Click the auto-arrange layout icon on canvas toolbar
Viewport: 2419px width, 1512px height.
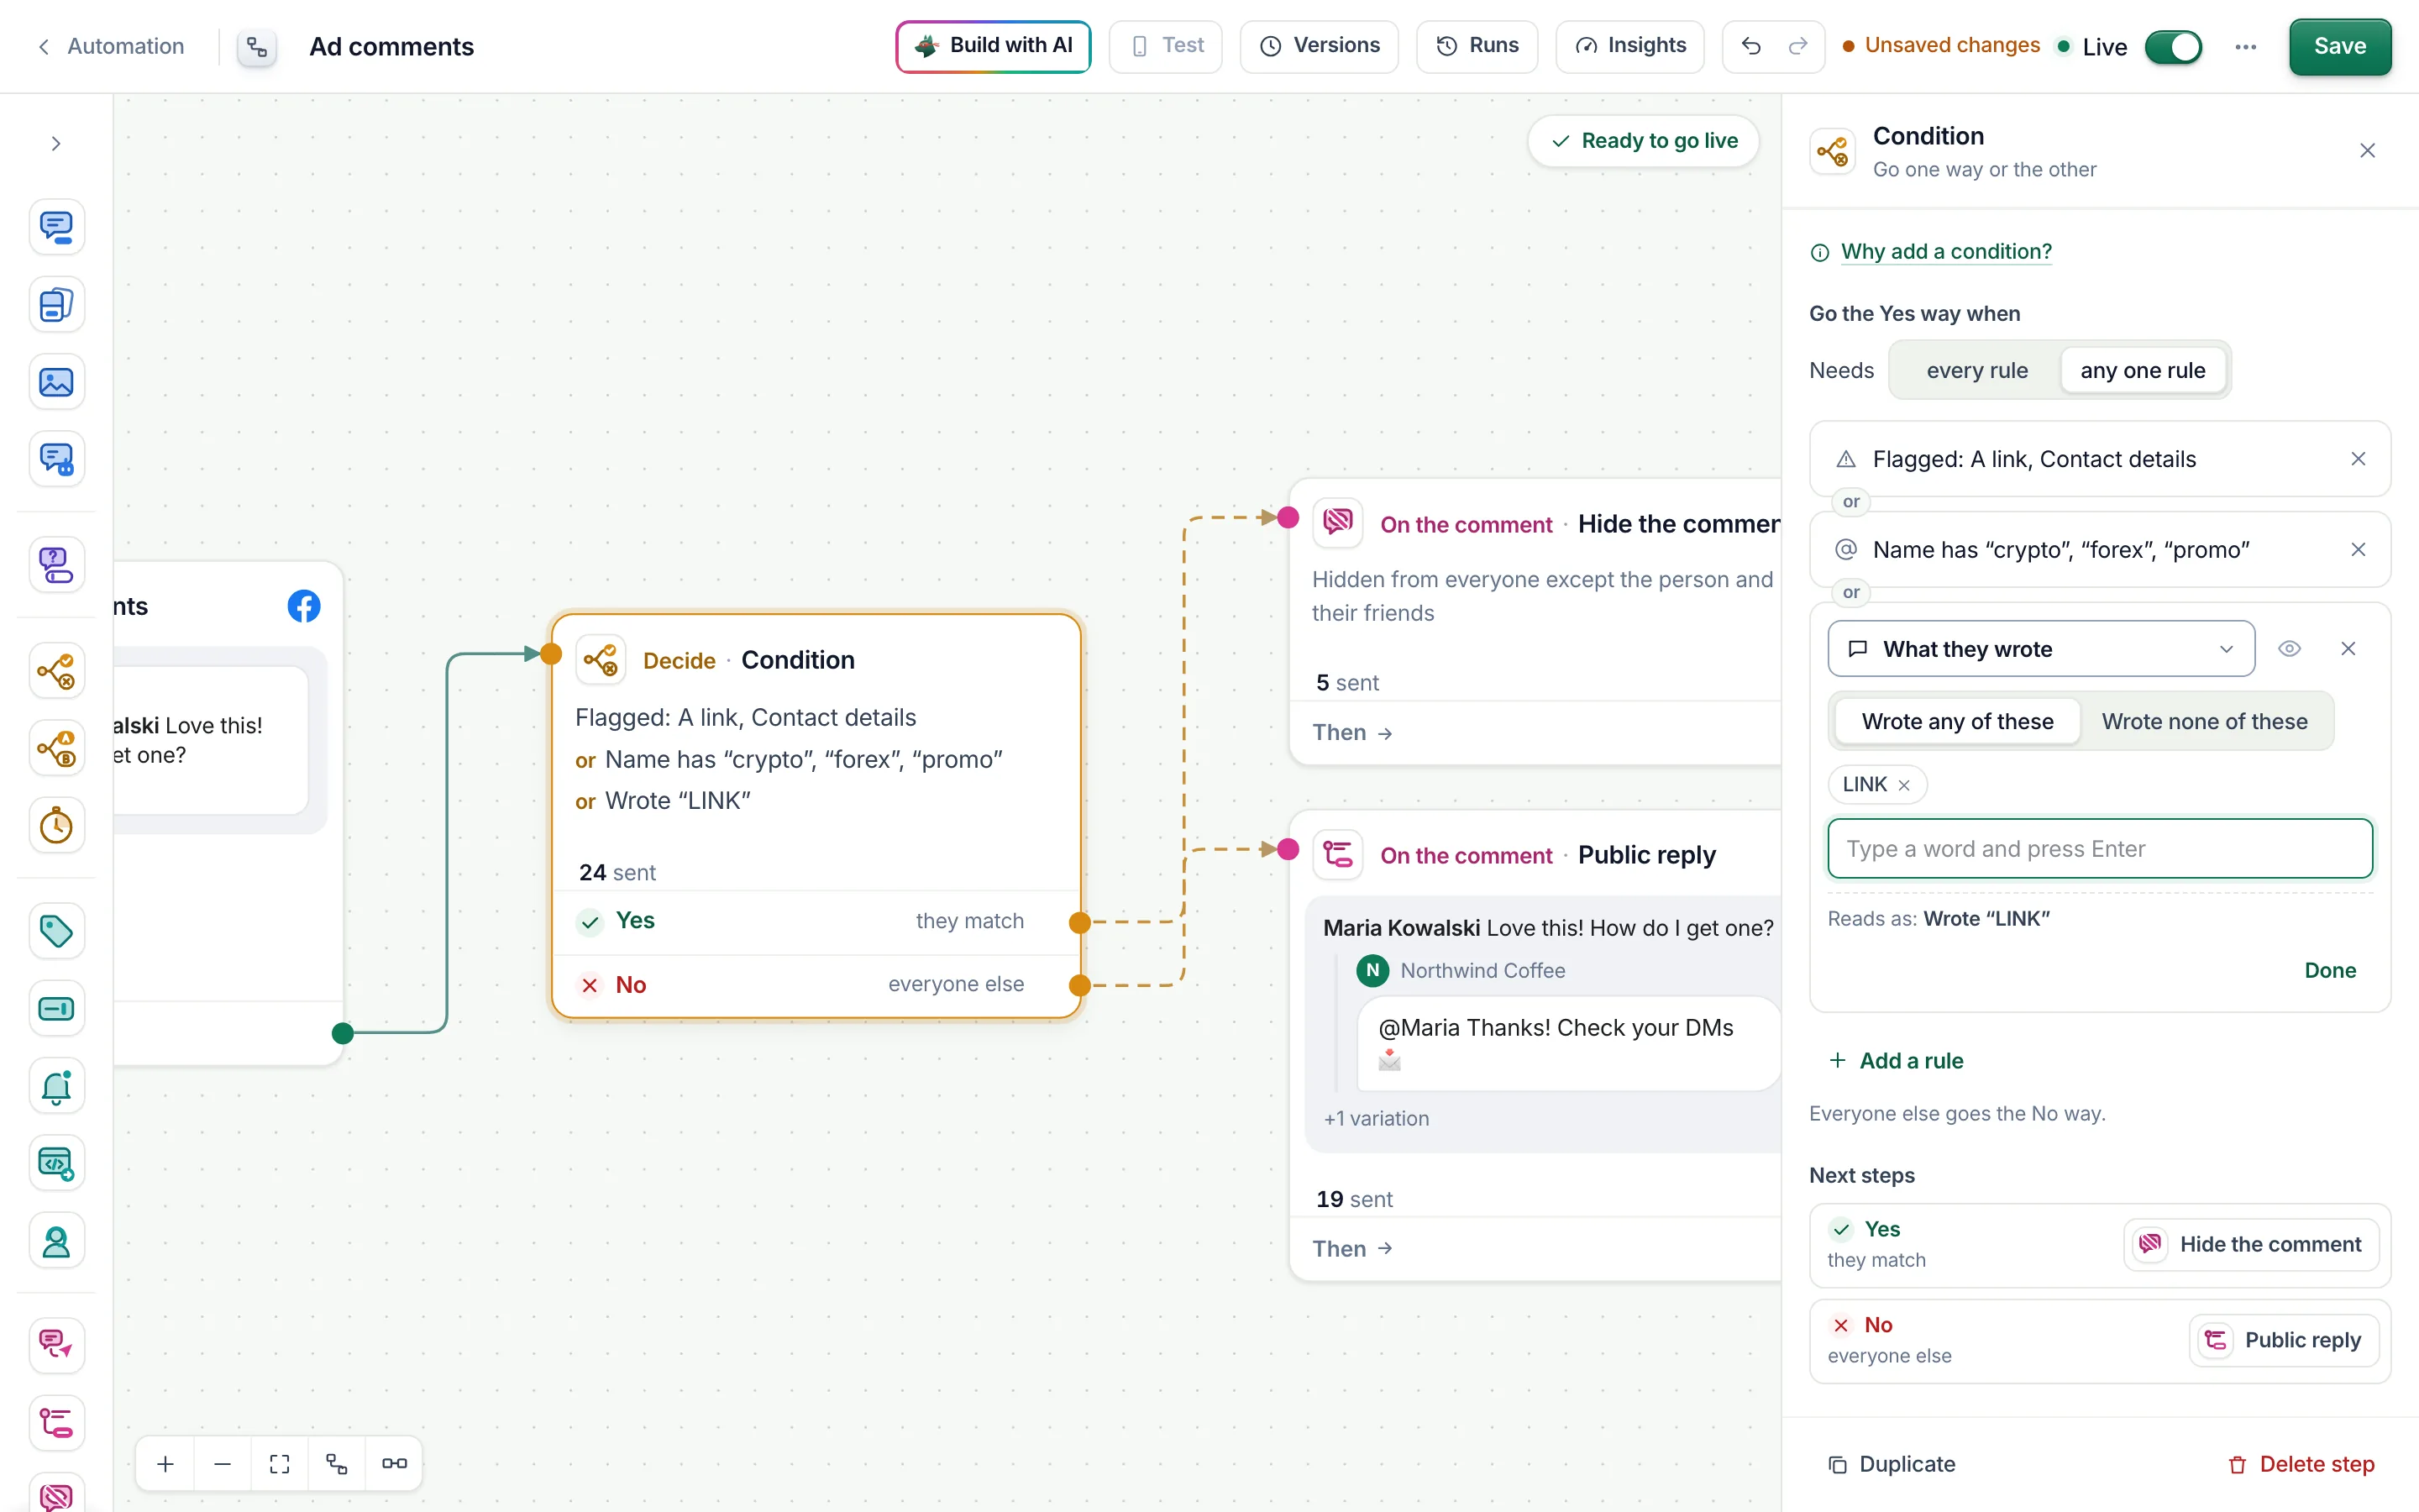click(337, 1463)
